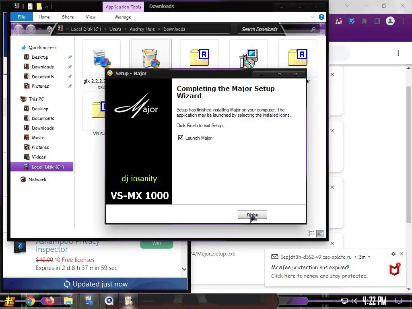Select the highlighted box installer file icon
The image size is (412, 309).
[150, 58]
